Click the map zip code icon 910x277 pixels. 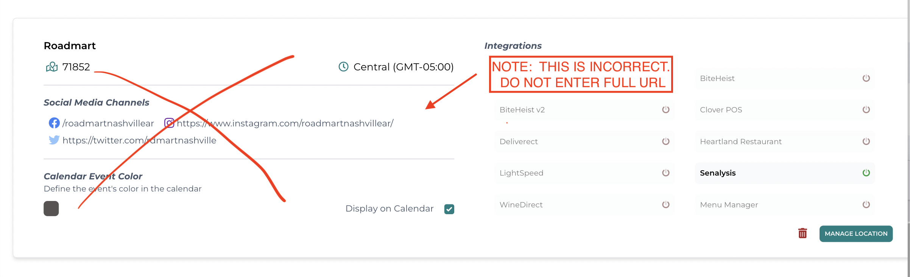click(x=52, y=67)
